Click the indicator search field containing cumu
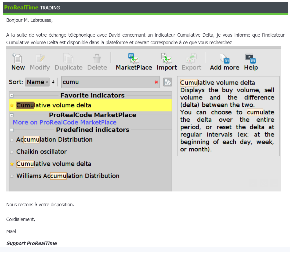 point(107,82)
